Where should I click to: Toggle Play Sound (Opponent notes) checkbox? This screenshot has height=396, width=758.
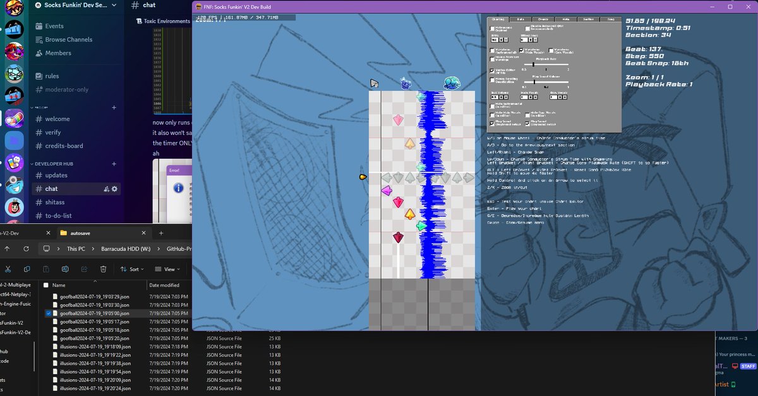click(x=527, y=124)
